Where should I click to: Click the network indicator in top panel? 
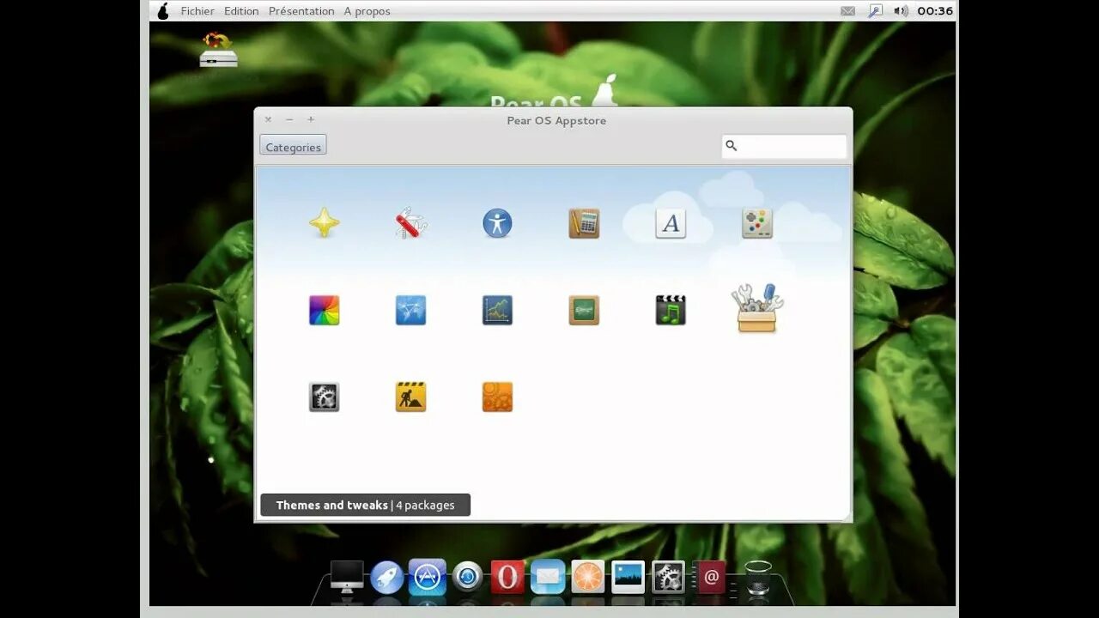click(875, 11)
